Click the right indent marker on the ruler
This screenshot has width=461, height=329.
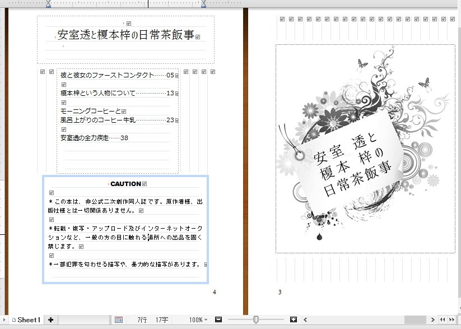[203, 4]
